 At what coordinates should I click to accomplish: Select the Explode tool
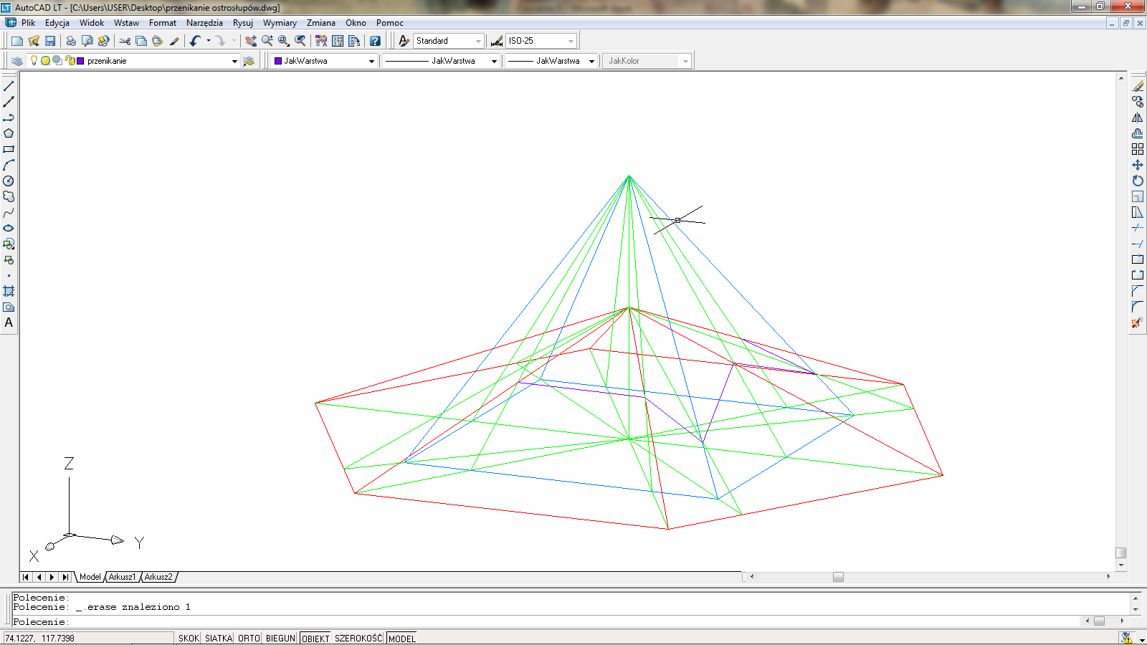pos(1138,322)
